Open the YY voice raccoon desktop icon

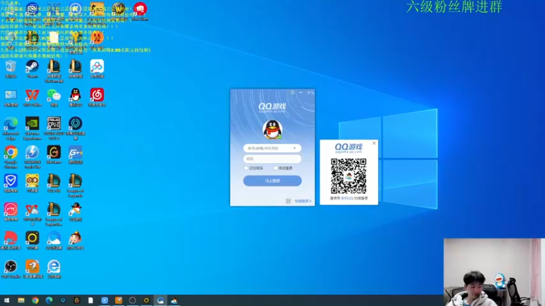tap(32, 183)
